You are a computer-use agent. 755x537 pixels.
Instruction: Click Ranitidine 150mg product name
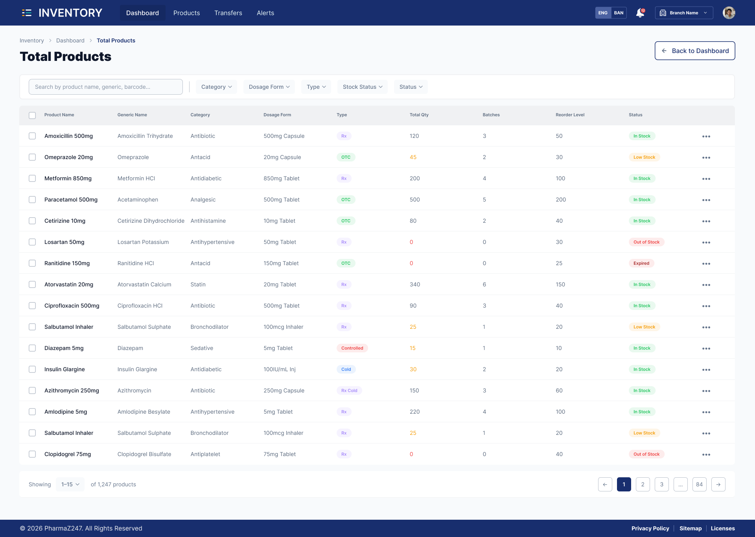(67, 263)
